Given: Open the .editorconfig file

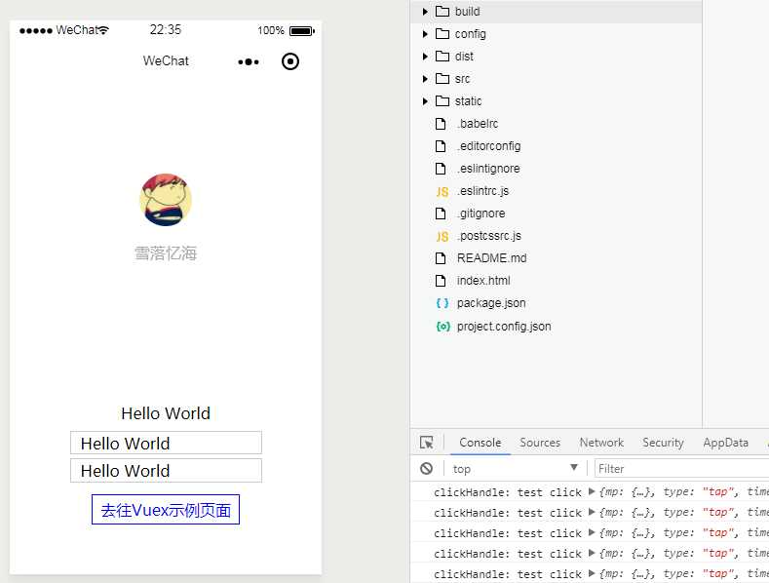Looking at the screenshot, I should [x=488, y=146].
